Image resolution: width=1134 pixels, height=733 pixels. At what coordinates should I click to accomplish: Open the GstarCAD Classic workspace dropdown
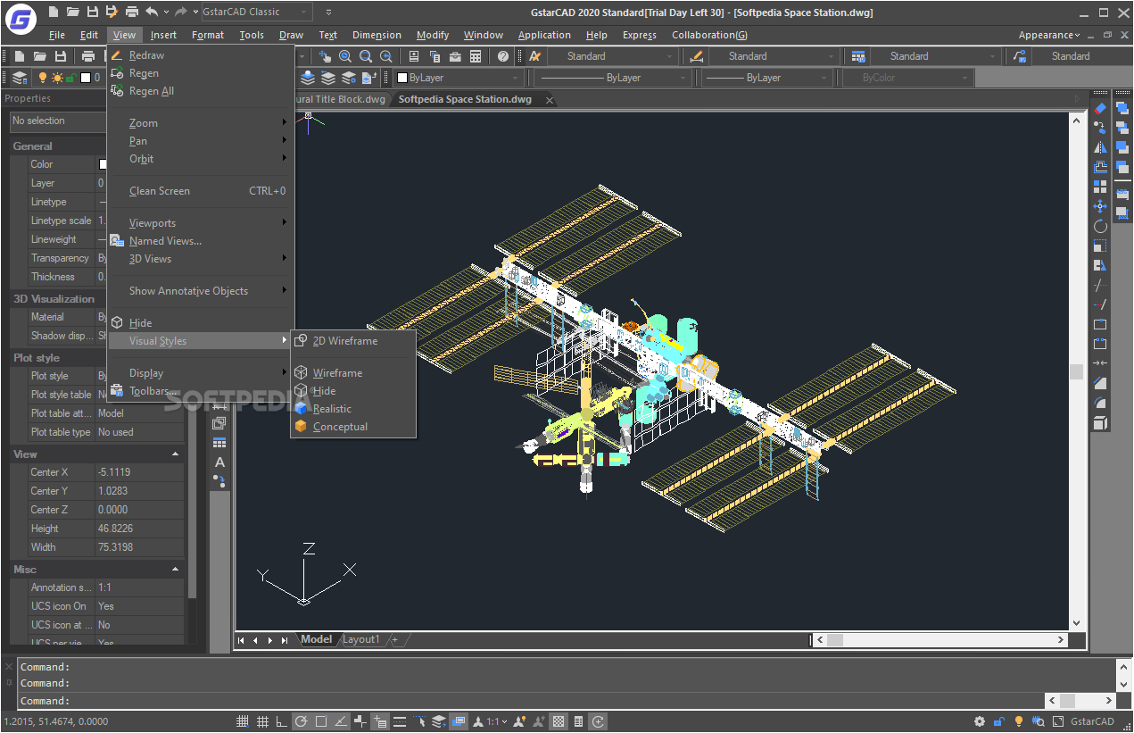coord(257,12)
